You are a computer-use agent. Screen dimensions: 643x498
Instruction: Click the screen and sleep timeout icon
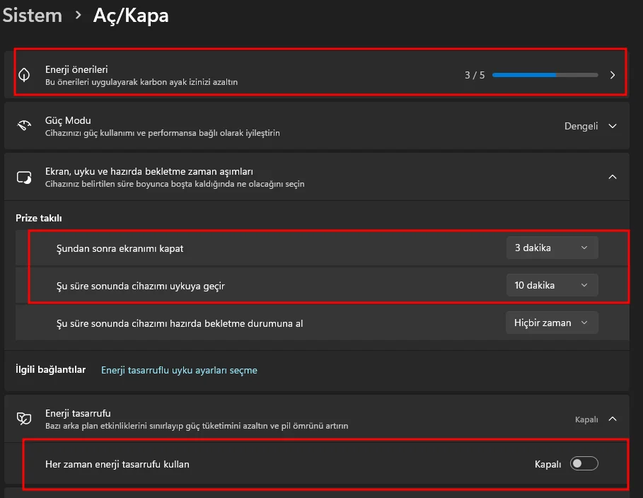tap(25, 177)
